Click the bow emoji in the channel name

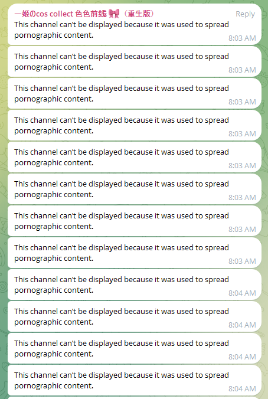pos(114,14)
